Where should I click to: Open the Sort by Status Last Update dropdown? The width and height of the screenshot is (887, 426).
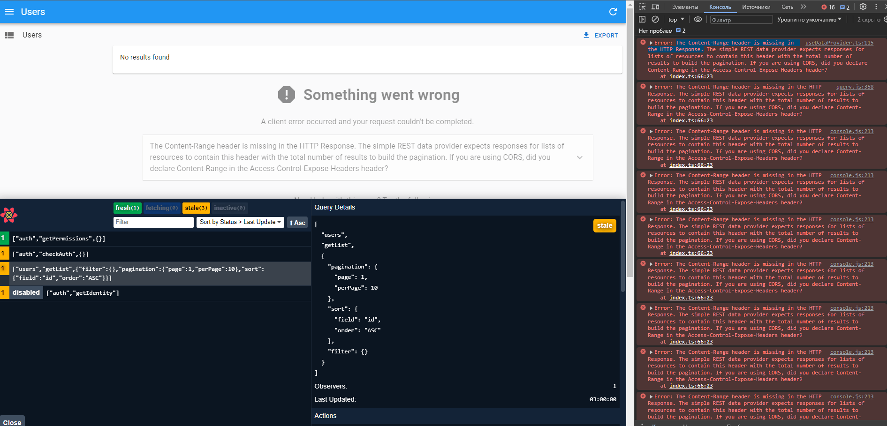pos(240,222)
